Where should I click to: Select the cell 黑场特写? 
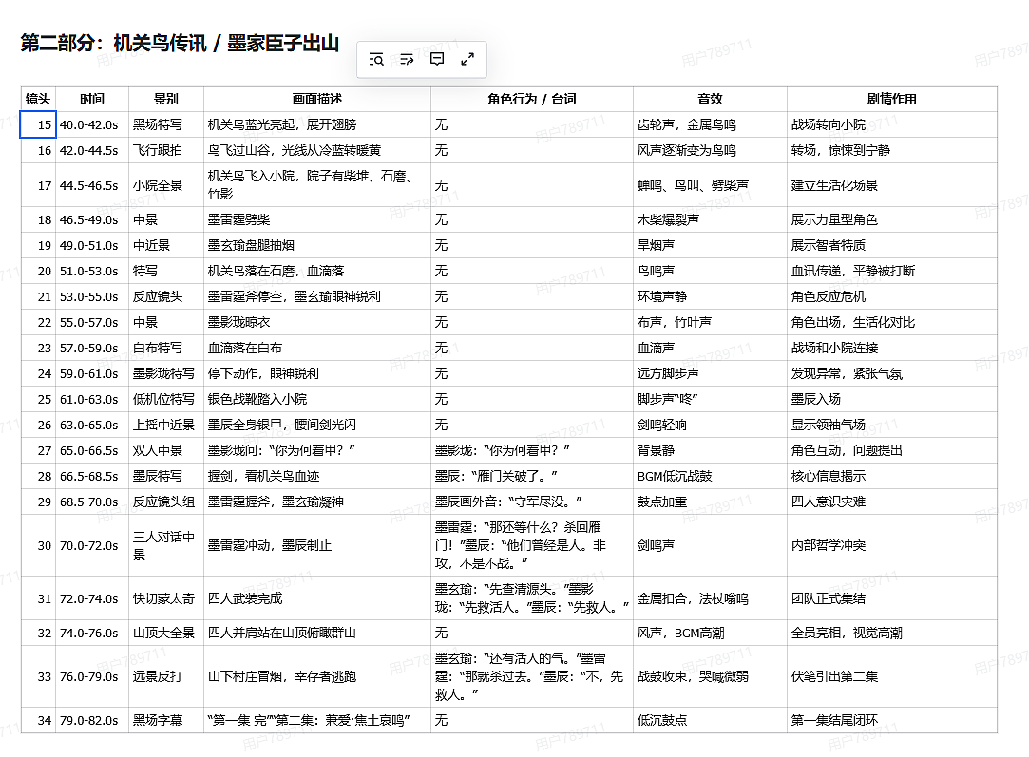(x=166, y=124)
